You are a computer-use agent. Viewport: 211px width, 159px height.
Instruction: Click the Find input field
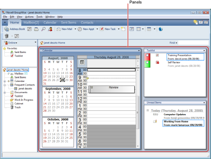click(193, 43)
